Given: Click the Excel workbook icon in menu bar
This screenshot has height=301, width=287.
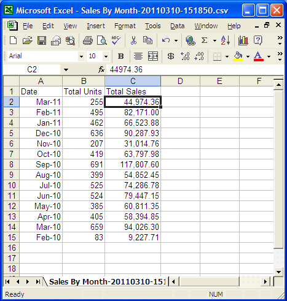Looking at the screenshot, I should (x=12, y=26).
